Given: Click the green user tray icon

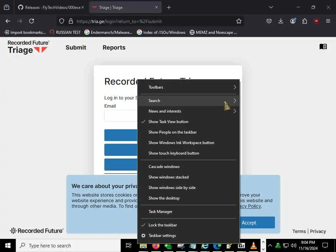Looking at the screenshot, I should click(x=278, y=245).
